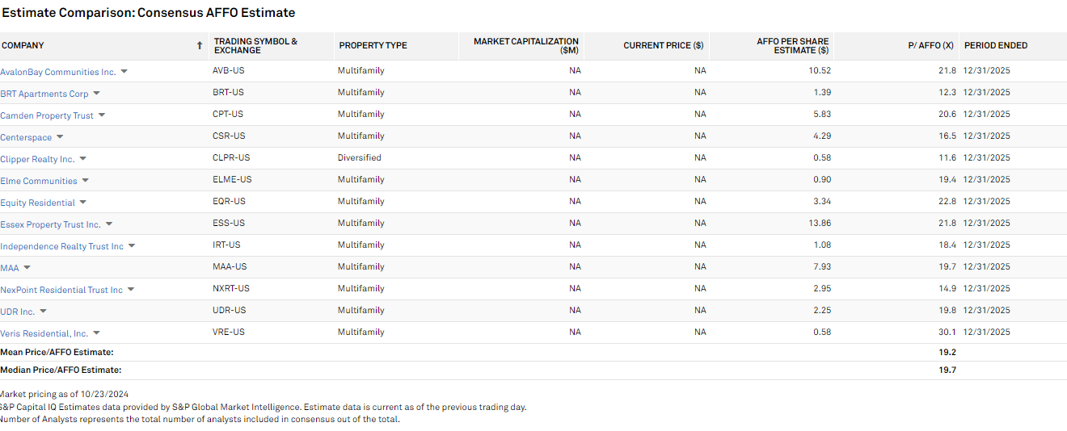Expand UDR Inc. dropdown arrow

(44, 312)
